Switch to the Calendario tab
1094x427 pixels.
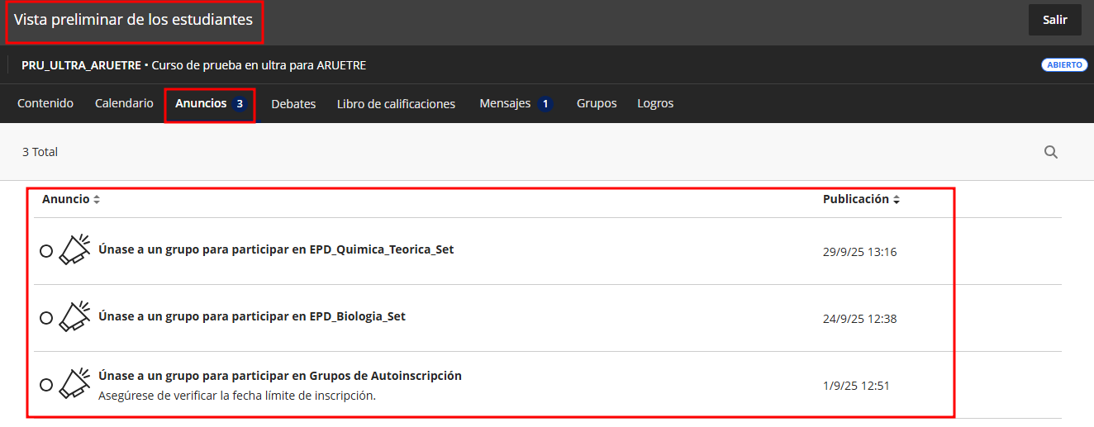click(x=124, y=103)
